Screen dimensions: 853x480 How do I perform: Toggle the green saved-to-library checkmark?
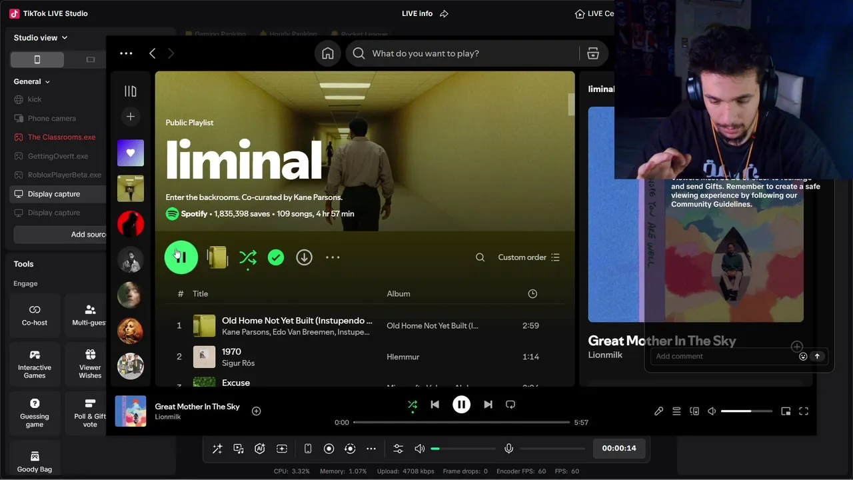(276, 257)
